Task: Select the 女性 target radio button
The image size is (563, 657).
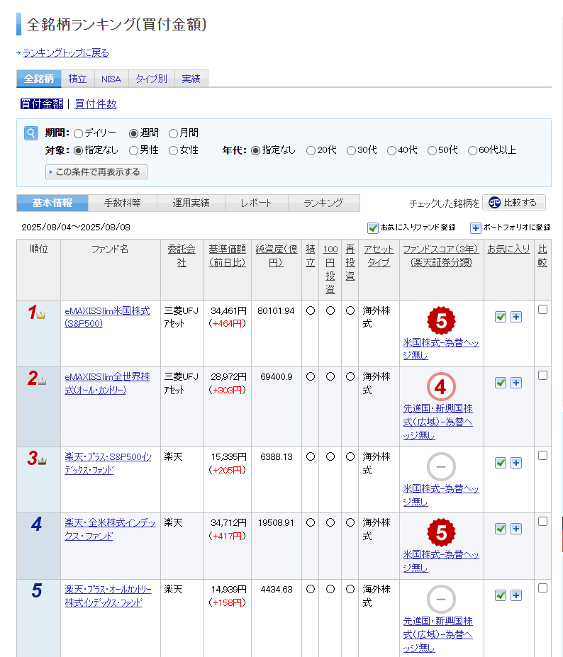Action: click(x=173, y=151)
